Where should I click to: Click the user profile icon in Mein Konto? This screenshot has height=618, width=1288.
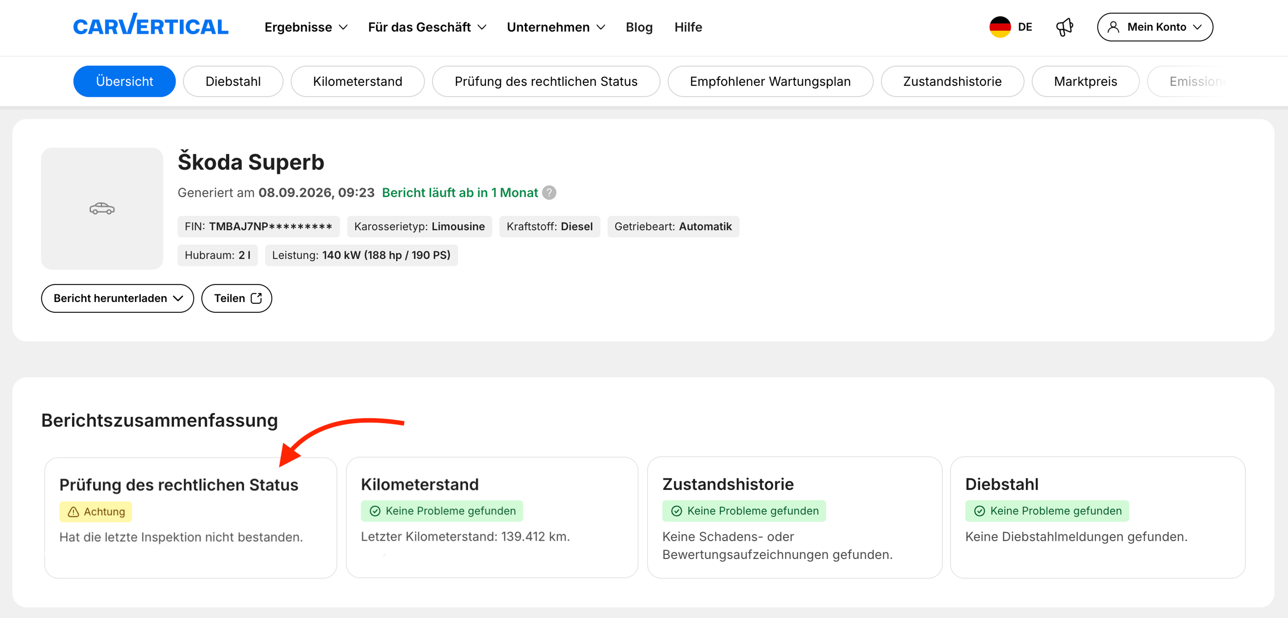coord(1114,27)
